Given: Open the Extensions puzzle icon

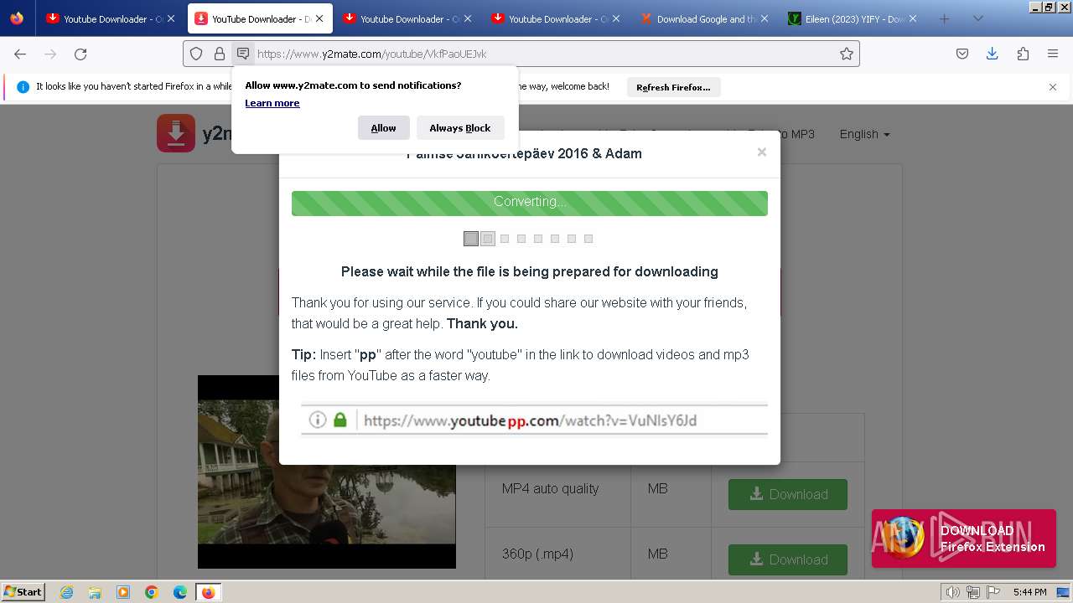Looking at the screenshot, I should pyautogui.click(x=1023, y=54).
